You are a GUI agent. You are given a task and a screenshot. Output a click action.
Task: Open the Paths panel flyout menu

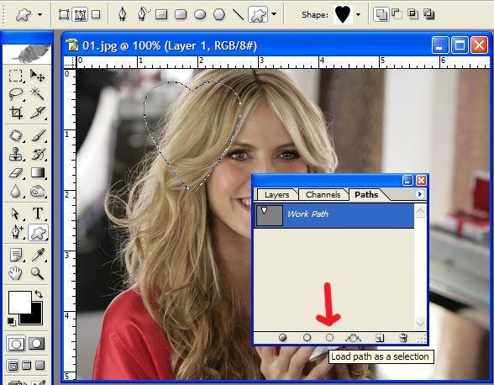click(419, 194)
